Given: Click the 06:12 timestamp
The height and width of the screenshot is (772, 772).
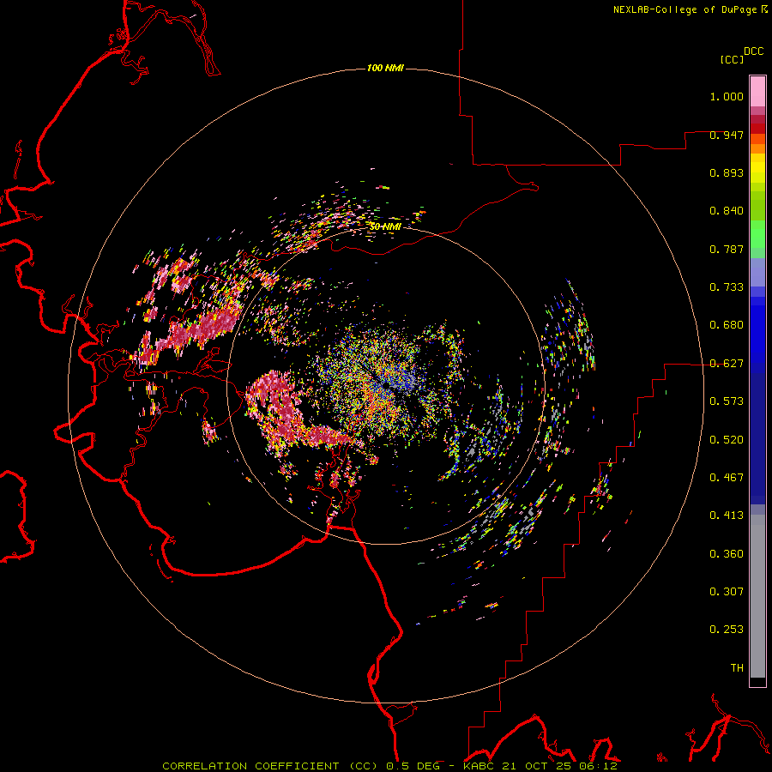Looking at the screenshot, I should (599, 766).
